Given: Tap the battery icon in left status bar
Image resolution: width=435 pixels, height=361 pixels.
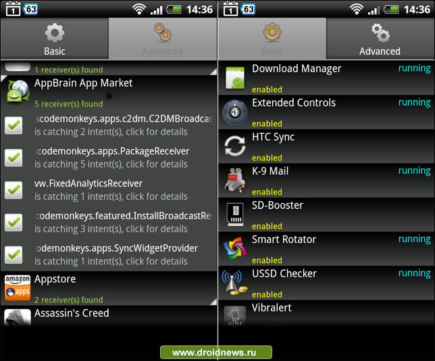Looking at the screenshot, I should click(x=174, y=9).
